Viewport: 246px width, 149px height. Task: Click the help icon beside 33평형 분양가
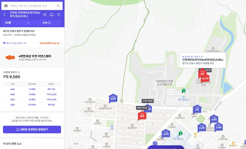coord(19,72)
